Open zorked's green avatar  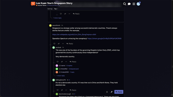53,48
